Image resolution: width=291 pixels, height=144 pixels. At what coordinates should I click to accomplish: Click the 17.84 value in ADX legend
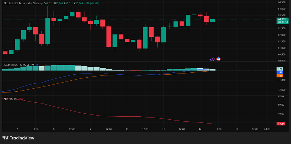(x=22, y=99)
